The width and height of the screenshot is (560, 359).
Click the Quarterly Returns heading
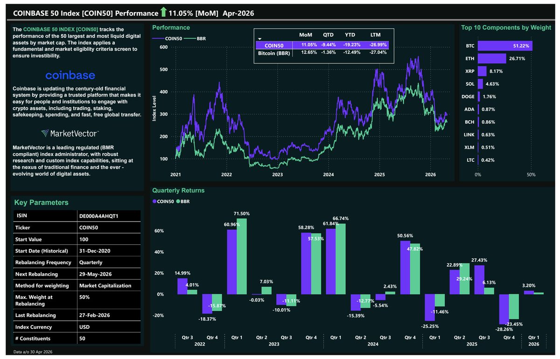pos(178,190)
